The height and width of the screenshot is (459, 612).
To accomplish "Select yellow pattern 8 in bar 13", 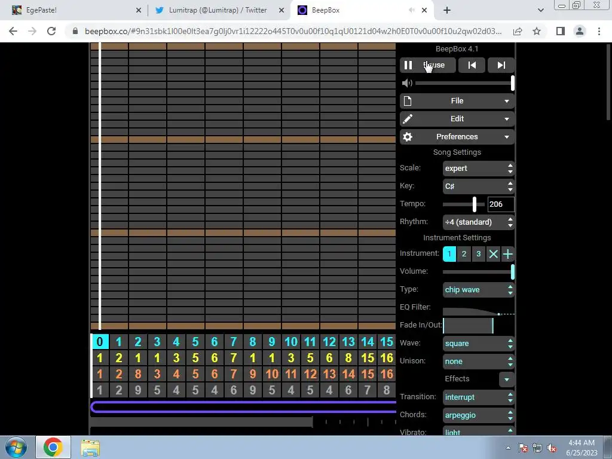I will coord(348,358).
